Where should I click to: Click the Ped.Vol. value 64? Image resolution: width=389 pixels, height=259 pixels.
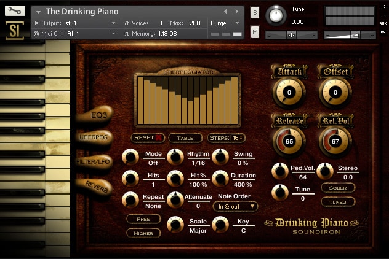[303, 177]
